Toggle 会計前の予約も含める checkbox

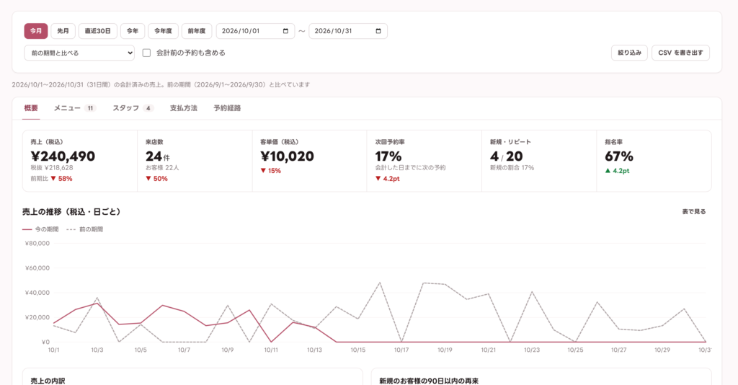tap(146, 53)
